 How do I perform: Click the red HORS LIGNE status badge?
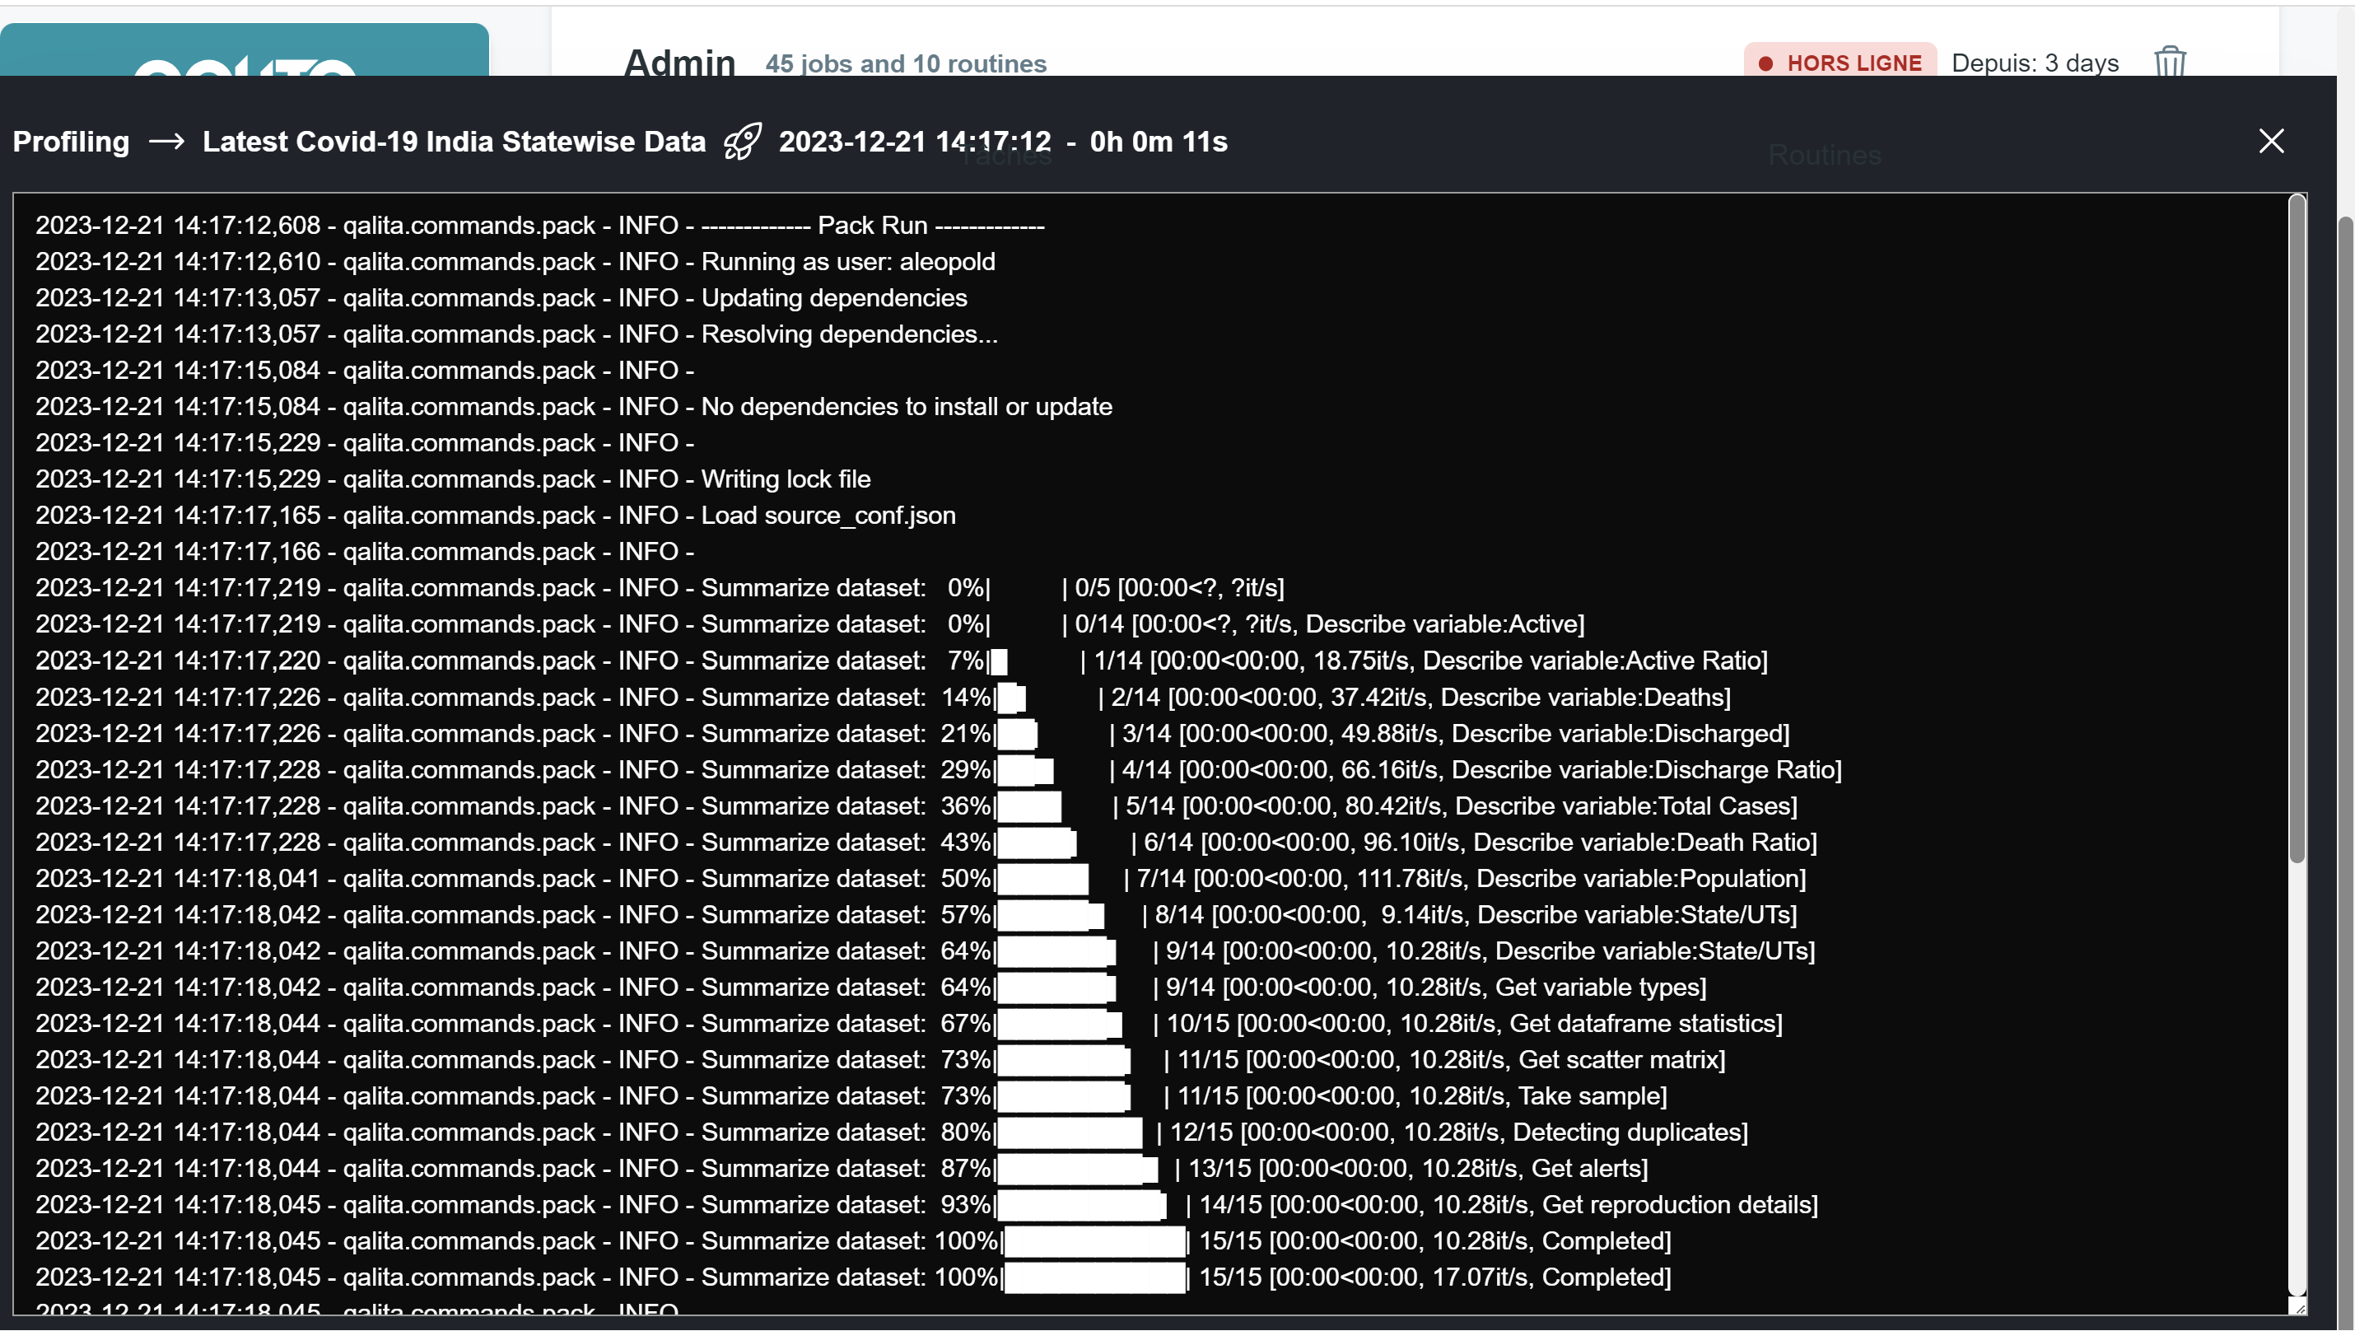1840,62
